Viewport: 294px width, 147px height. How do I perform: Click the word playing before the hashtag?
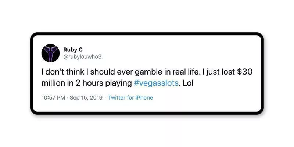(118, 83)
